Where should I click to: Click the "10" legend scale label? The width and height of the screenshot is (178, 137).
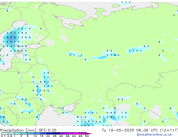click(35, 136)
